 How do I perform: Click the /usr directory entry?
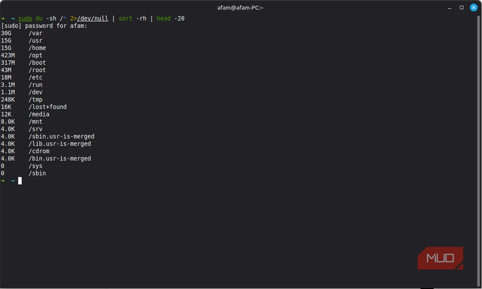(36, 40)
